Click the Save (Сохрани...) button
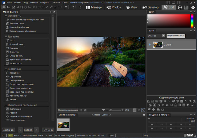Screen dimensions: 197x138 (8, 130)
